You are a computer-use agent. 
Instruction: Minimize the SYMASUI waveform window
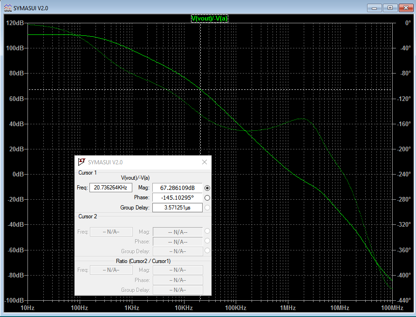pos(375,8)
